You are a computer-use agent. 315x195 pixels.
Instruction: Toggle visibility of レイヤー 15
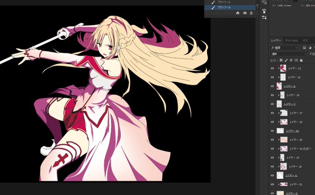[x=272, y=95]
